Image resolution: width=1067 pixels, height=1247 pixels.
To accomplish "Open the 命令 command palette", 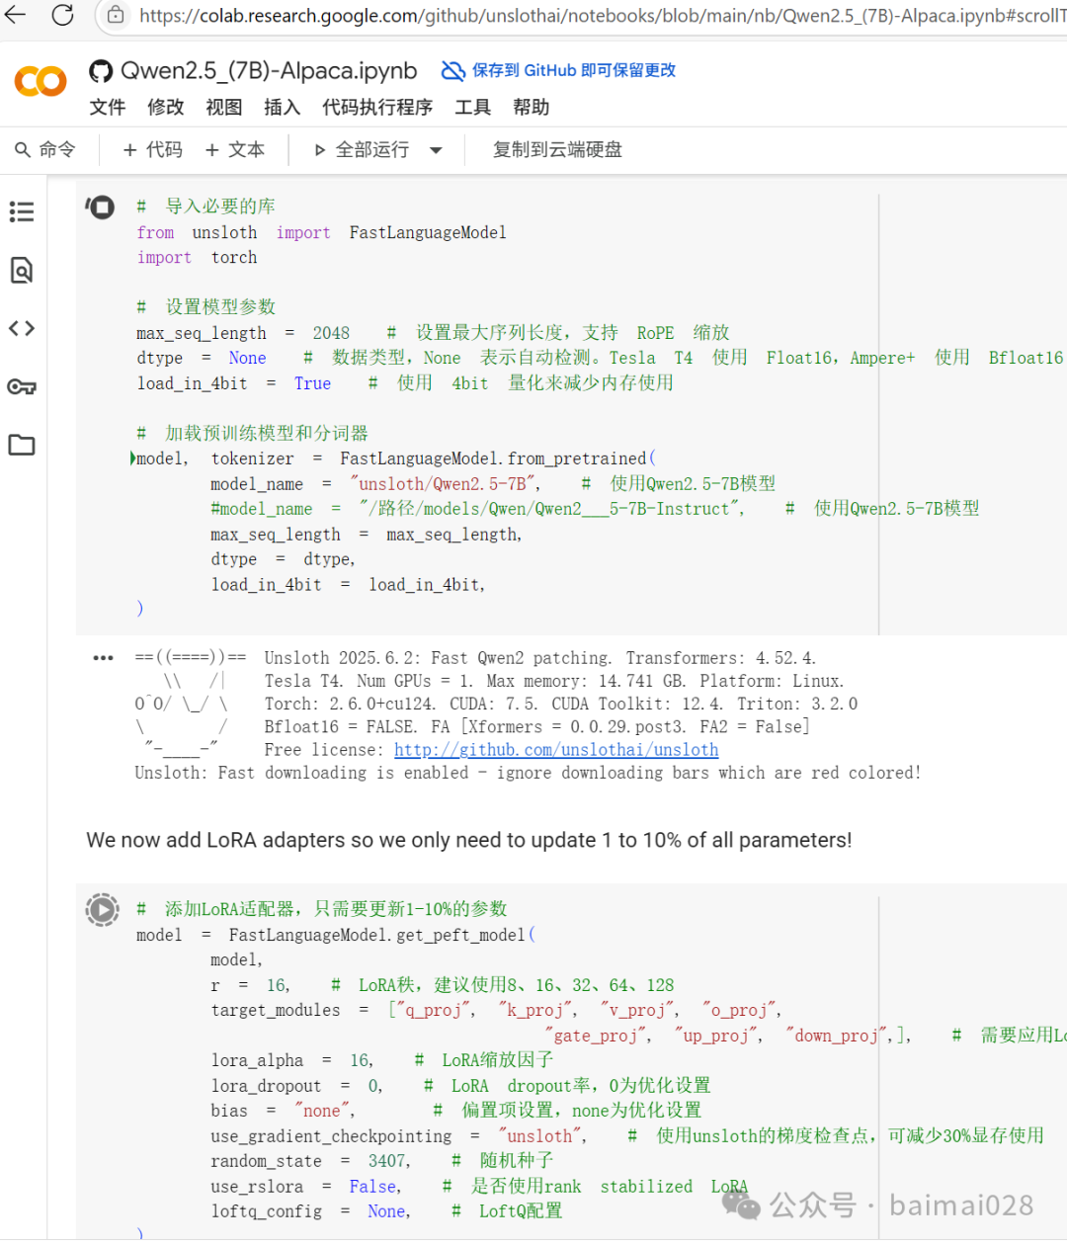I will (x=45, y=149).
